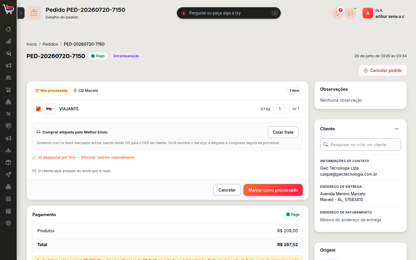Click the red user avatar letter A

coord(368,13)
